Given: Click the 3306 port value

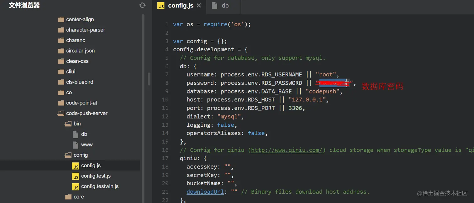Looking at the screenshot, I should tap(295, 108).
